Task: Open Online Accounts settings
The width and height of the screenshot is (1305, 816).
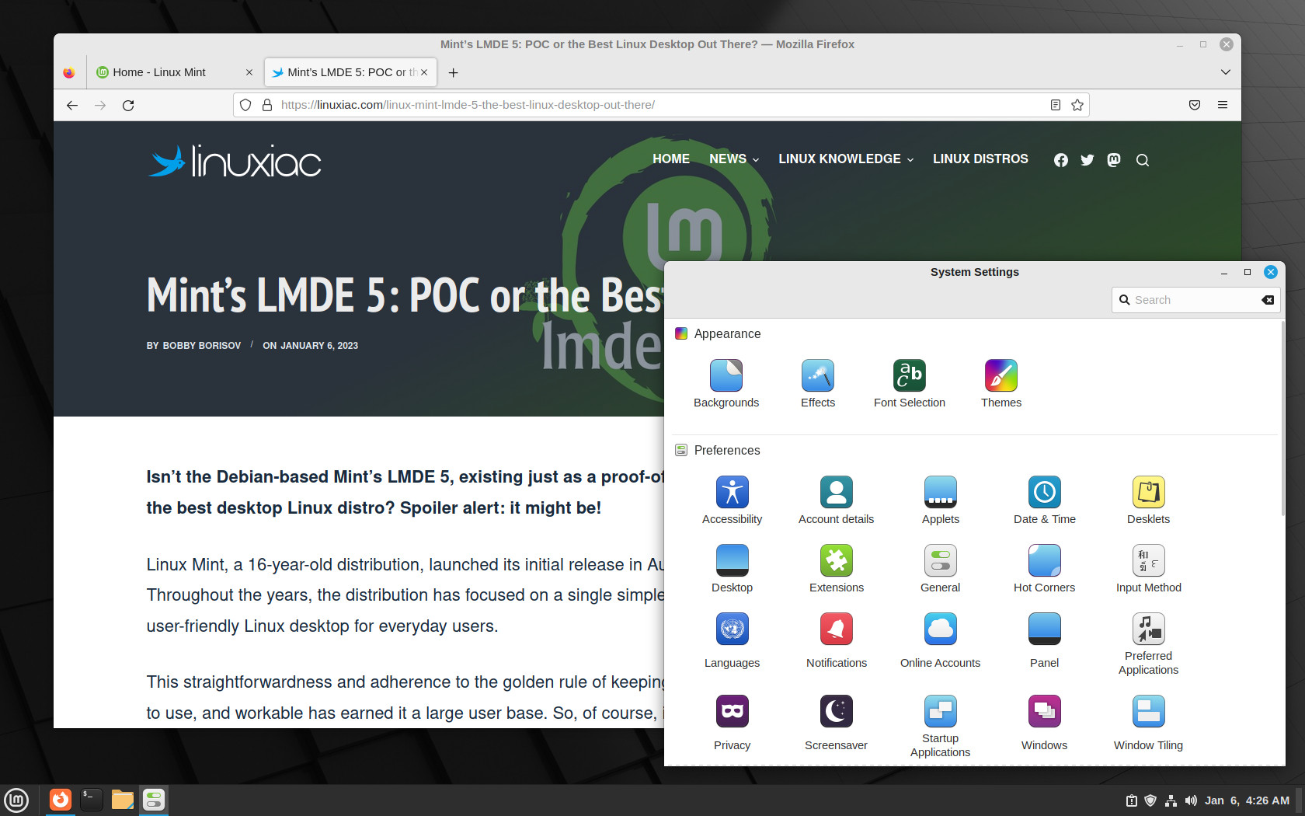Action: coord(941,641)
